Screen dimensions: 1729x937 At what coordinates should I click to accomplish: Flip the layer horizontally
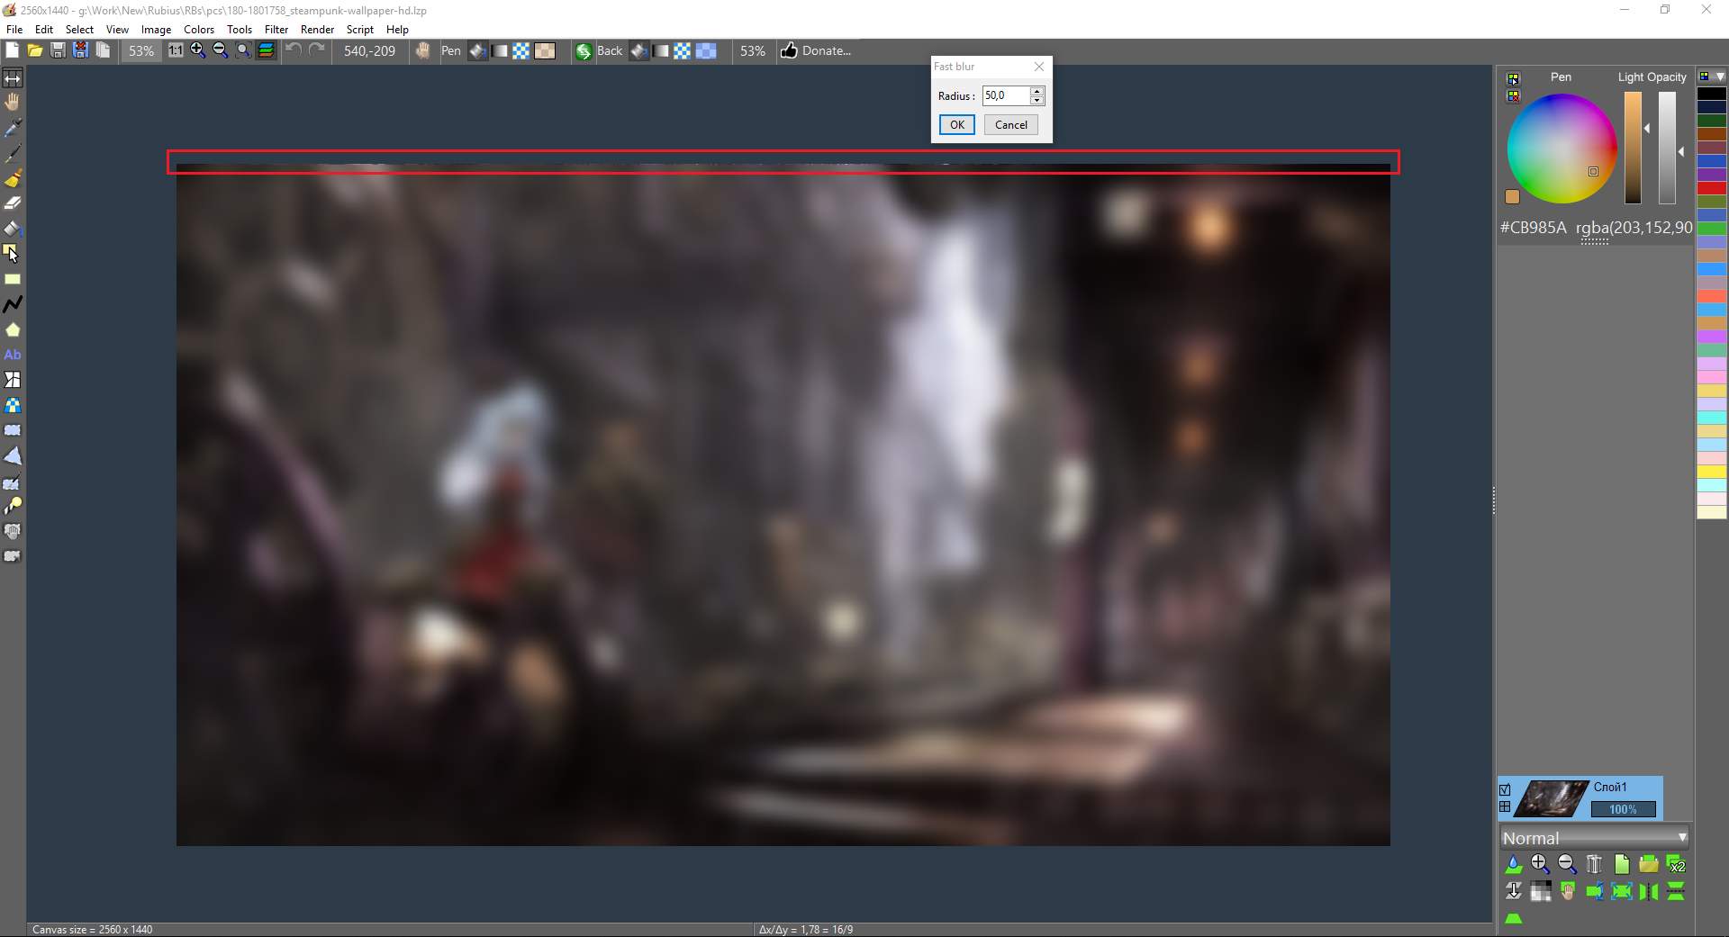tap(1649, 891)
